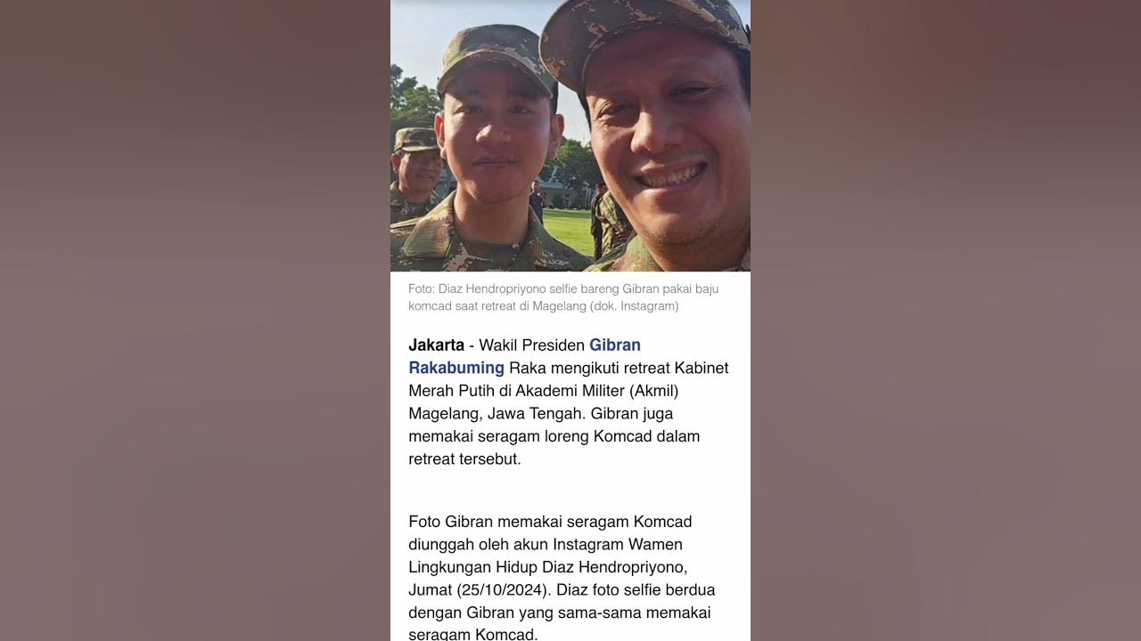This screenshot has width=1141, height=641.
Task: Click the green field in the photo background
Action: tap(568, 231)
